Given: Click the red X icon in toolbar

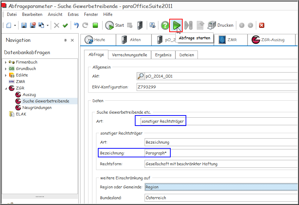Looking at the screenshot, I should click(x=262, y=25).
